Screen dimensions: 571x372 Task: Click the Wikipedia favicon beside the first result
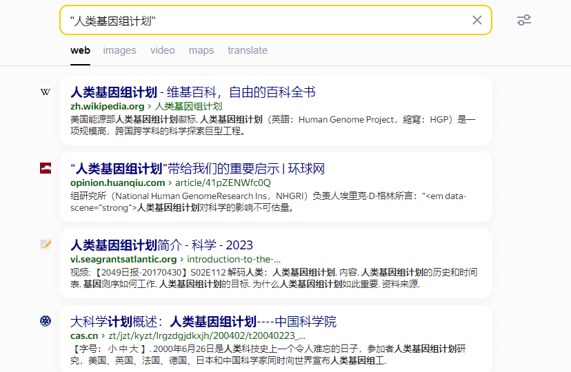coord(46,92)
